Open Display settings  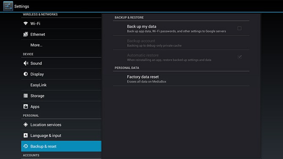61,74
